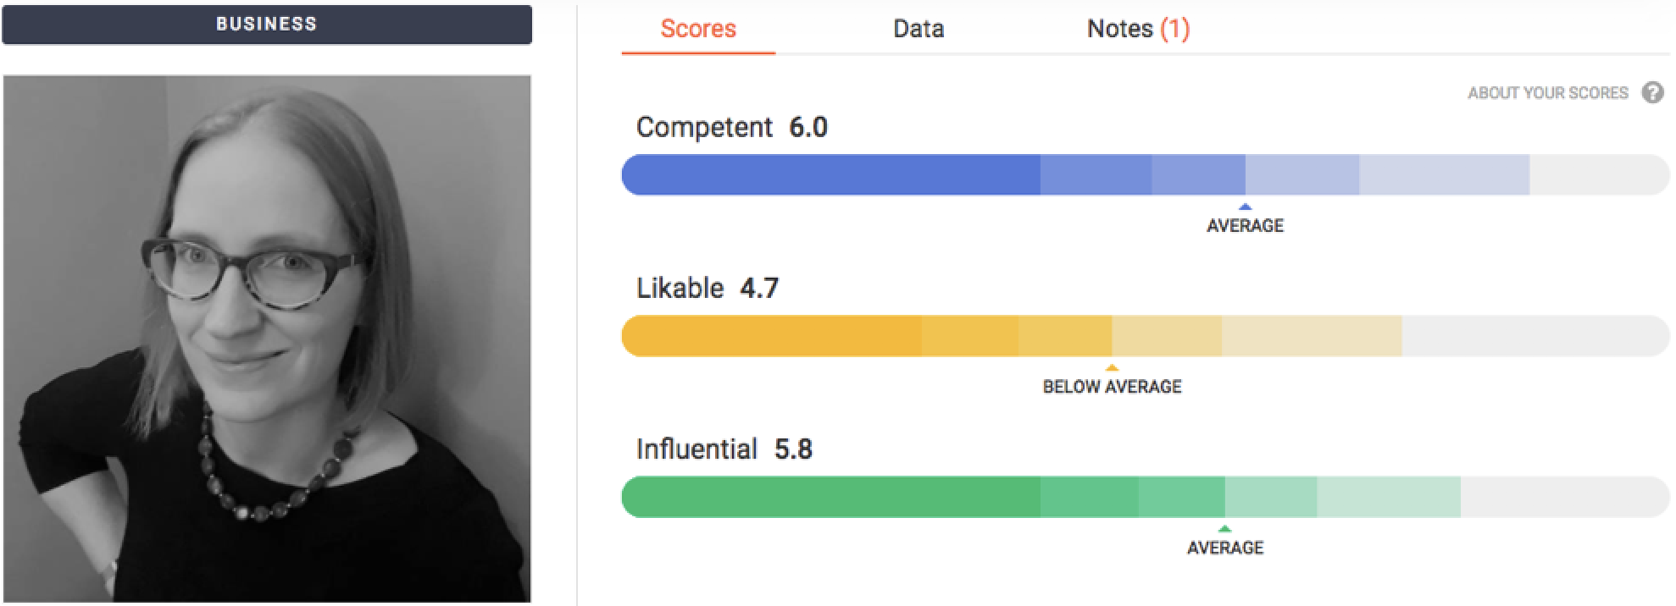Click the green Influential score bar
Viewport: 1676px width, 606px height.
click(x=1145, y=496)
